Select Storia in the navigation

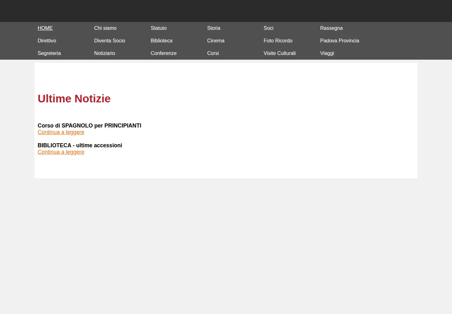(x=214, y=28)
